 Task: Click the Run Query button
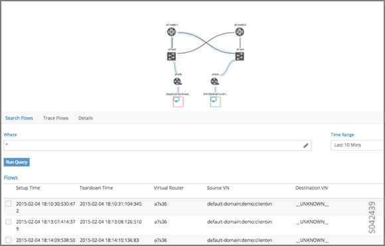click(17, 162)
